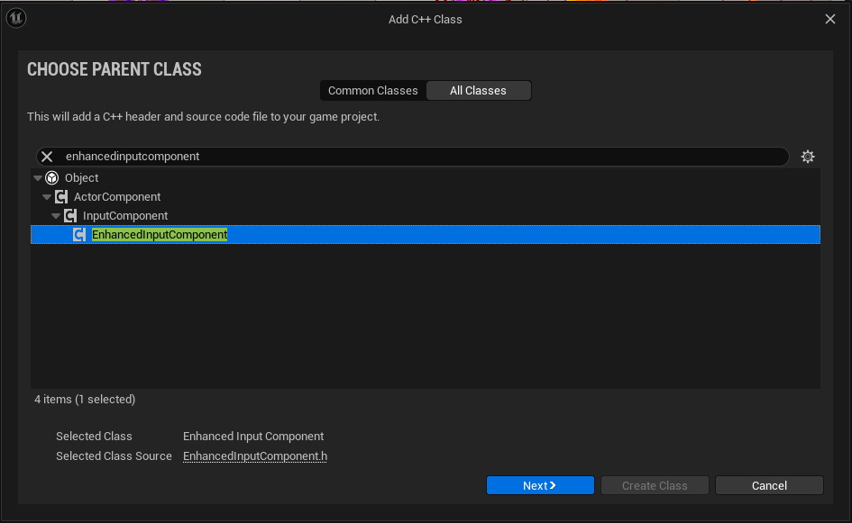Click the C++ header description sentence
The width and height of the screenshot is (852, 523).
click(203, 117)
